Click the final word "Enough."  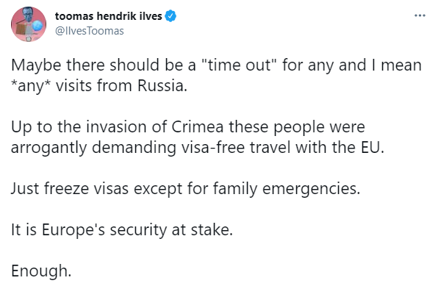[41, 271]
